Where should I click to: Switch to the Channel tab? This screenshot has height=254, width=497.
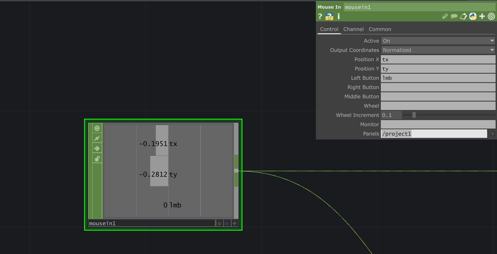(x=353, y=29)
